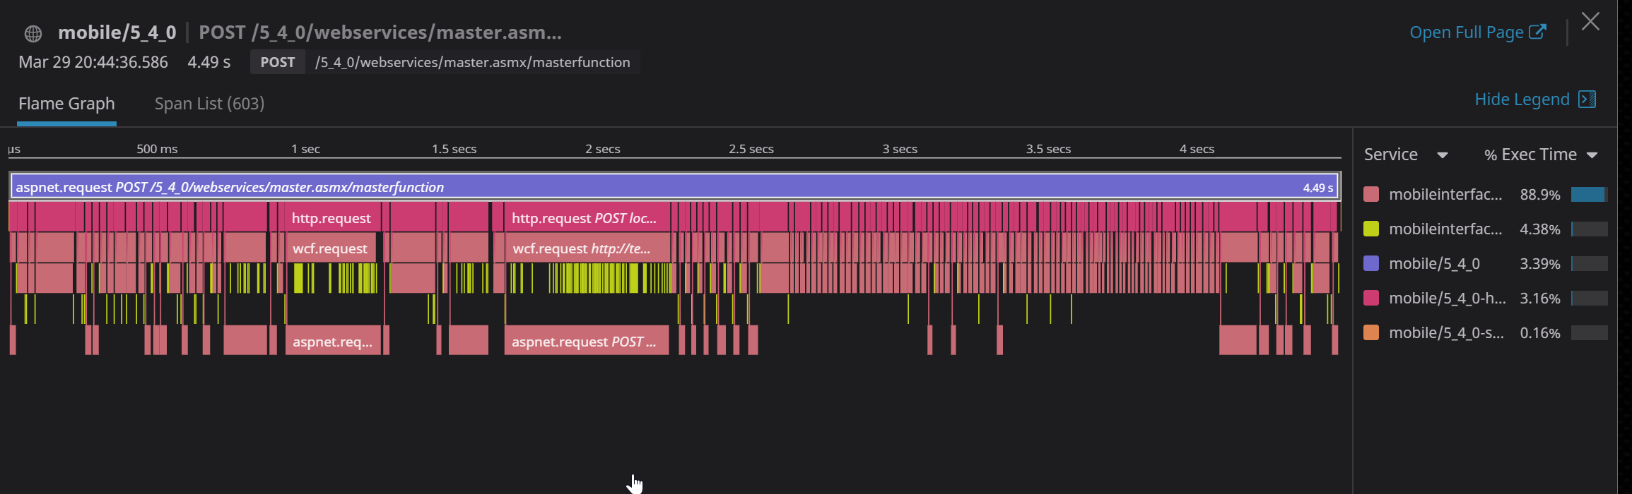
Task: Click the Mar 29 20:44:36.586 timestamp
Action: pos(93,62)
